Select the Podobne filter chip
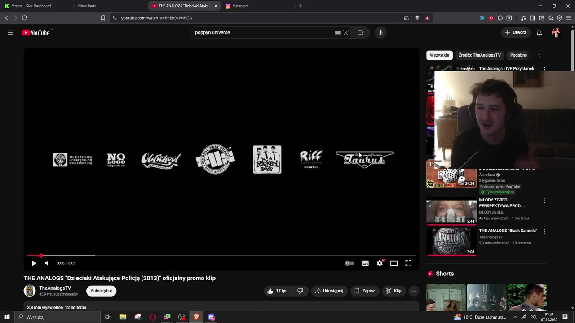This screenshot has height=323, width=575. pyautogui.click(x=518, y=55)
